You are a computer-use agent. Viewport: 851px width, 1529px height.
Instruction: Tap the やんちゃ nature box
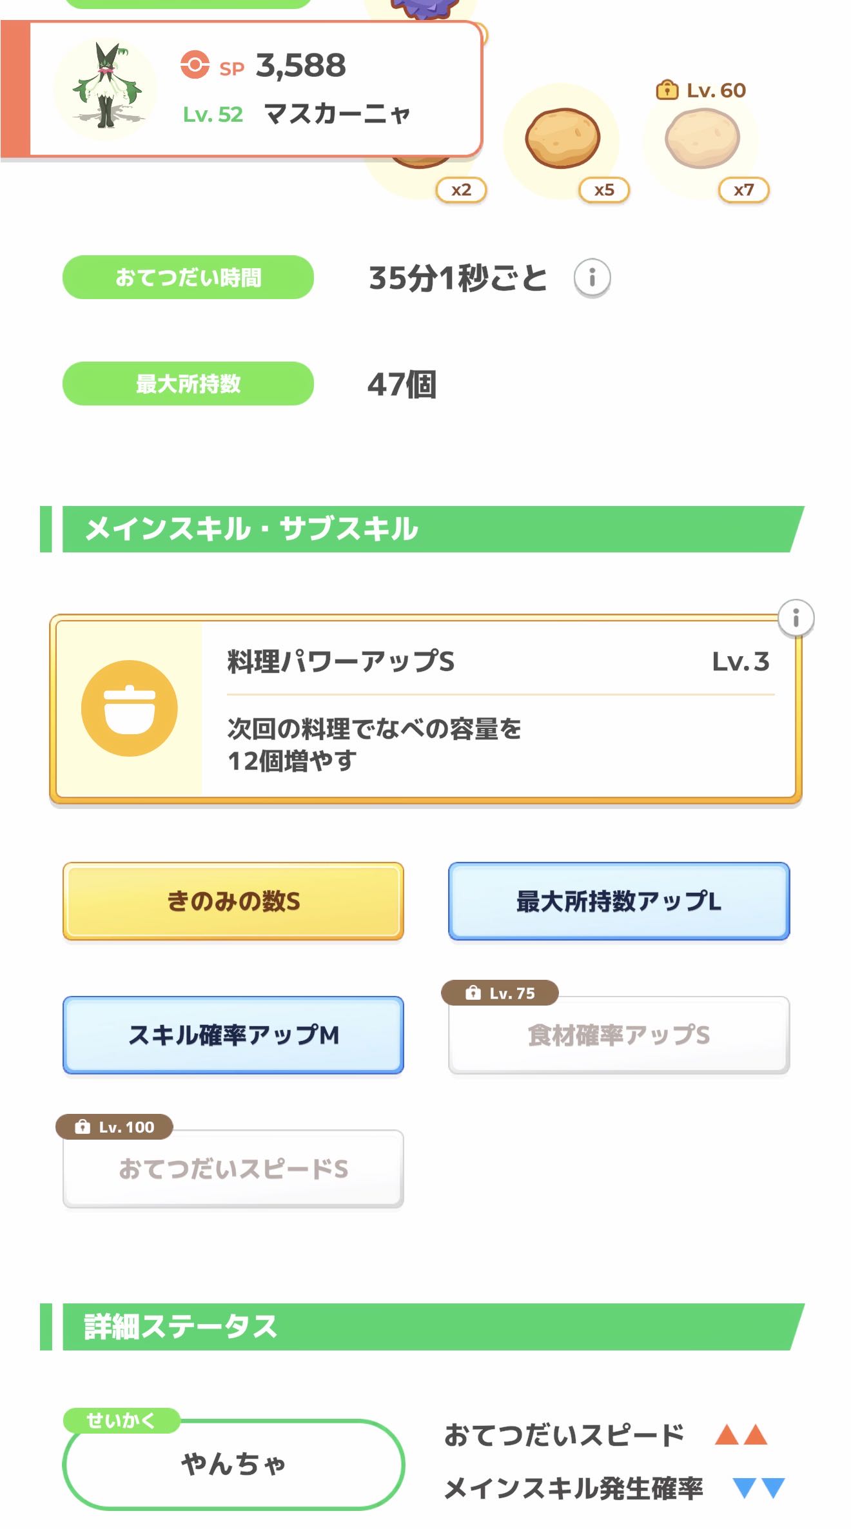(233, 1465)
